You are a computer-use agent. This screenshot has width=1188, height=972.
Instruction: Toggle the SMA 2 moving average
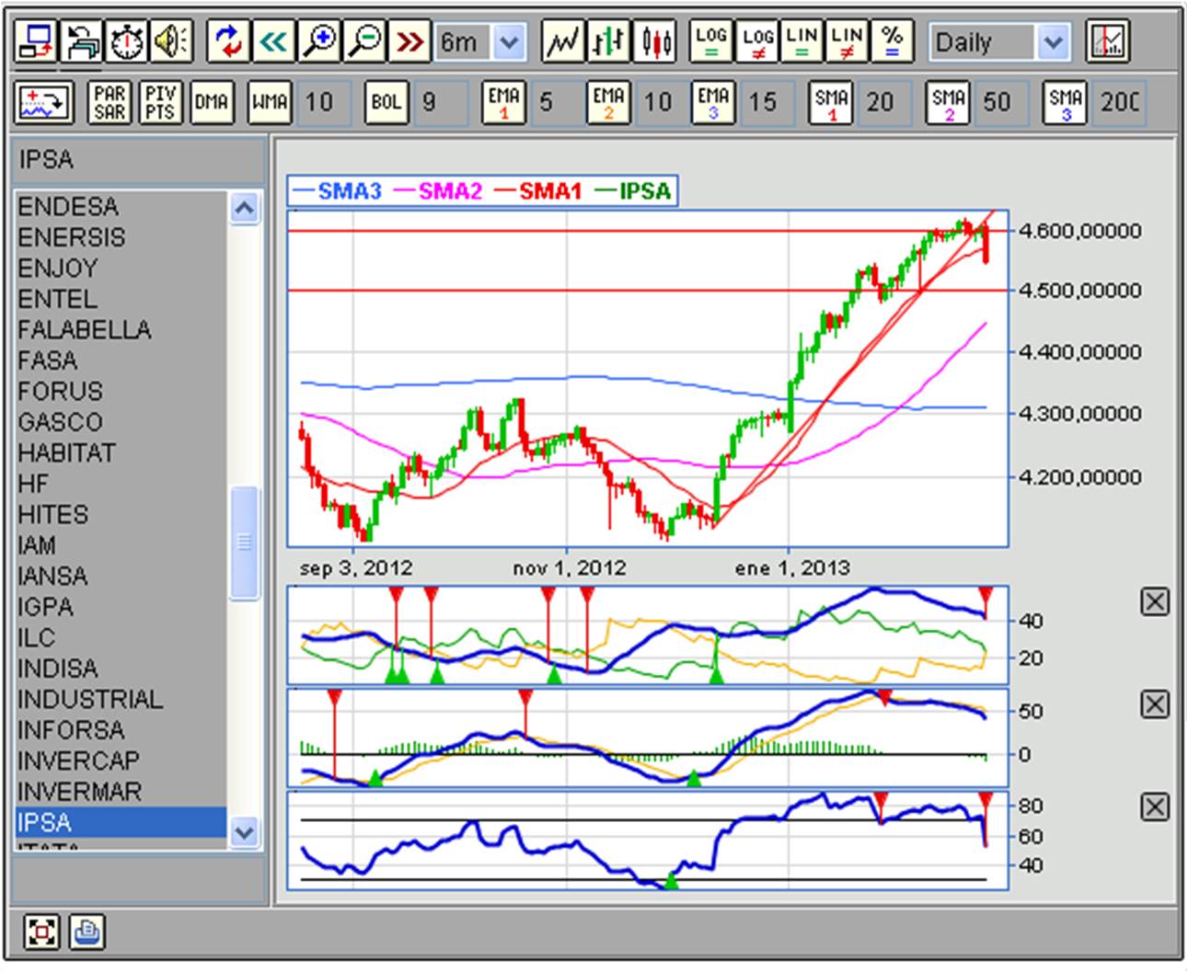[948, 102]
